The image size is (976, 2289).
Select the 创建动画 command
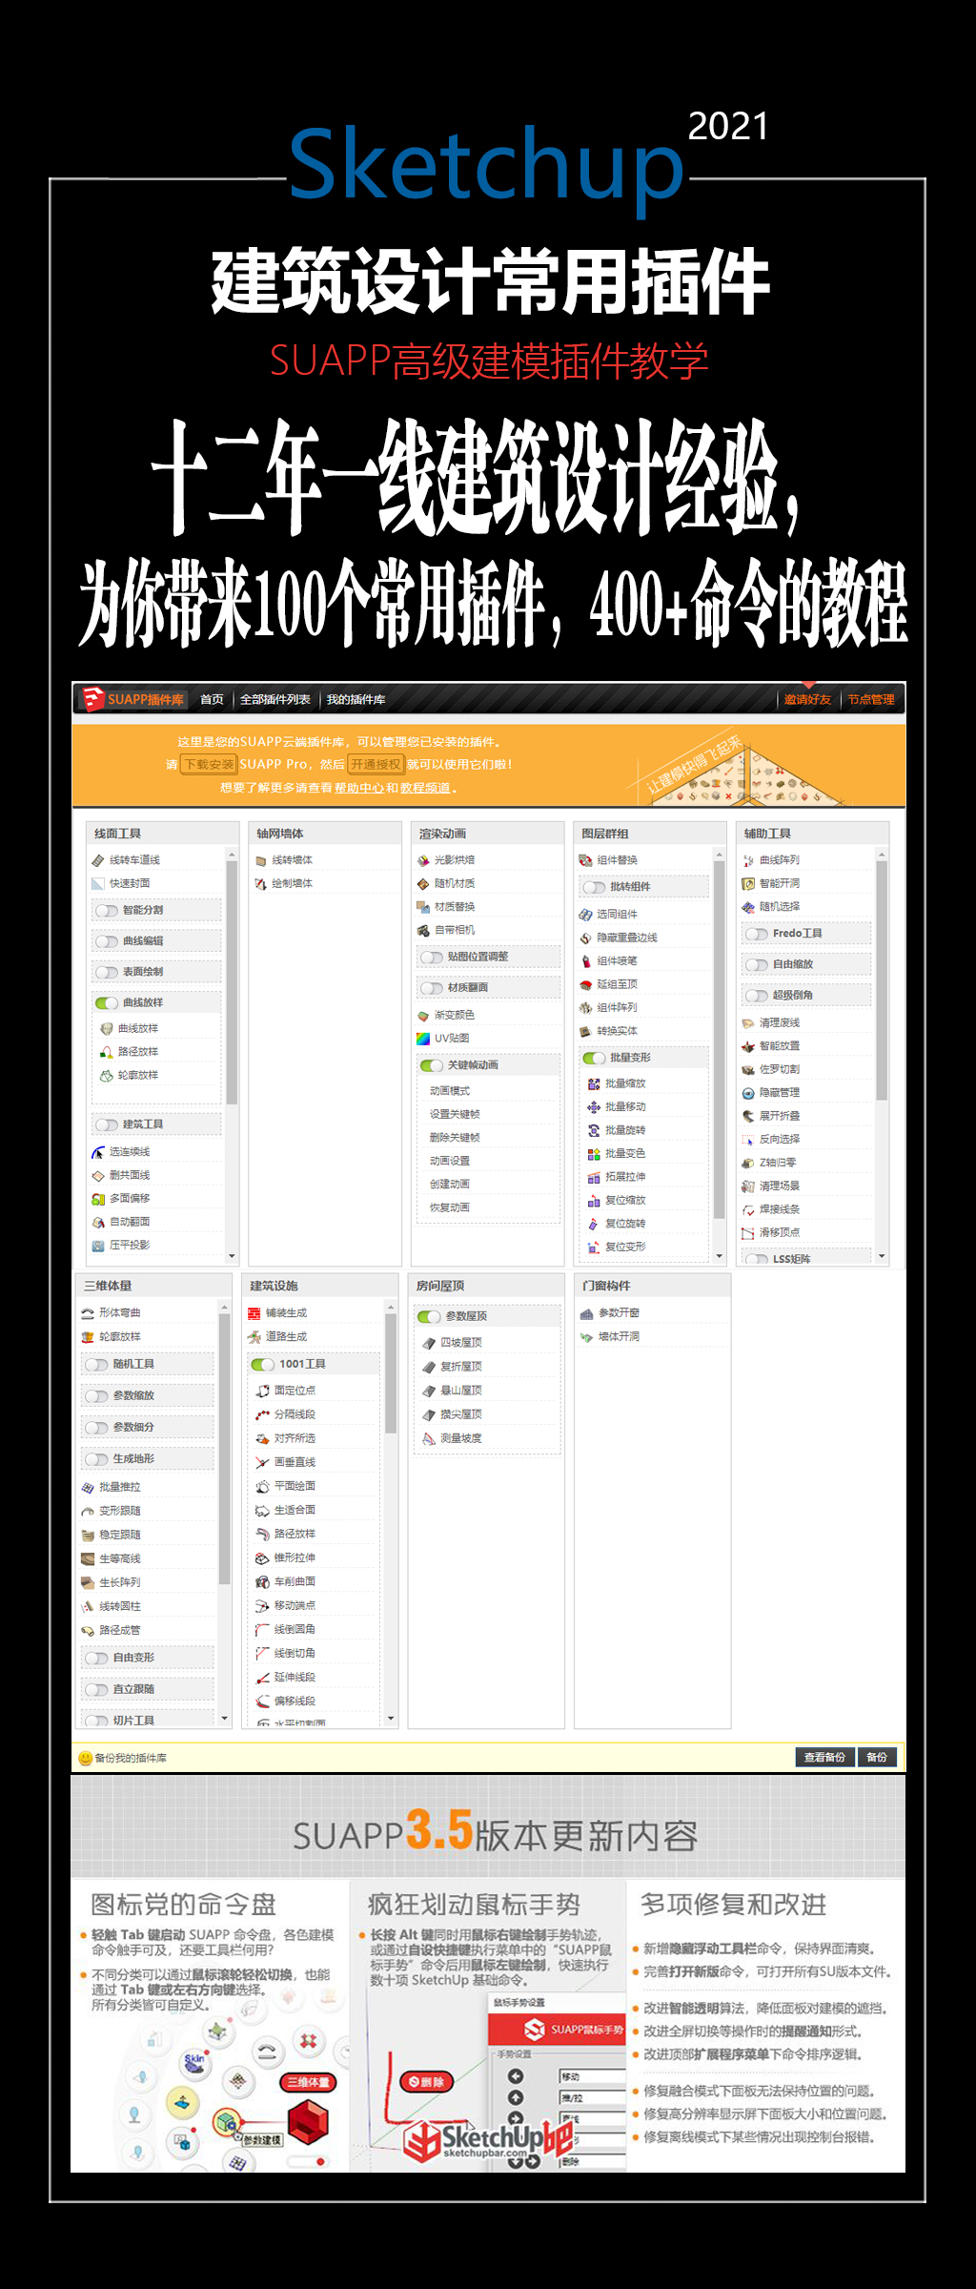[450, 1185]
